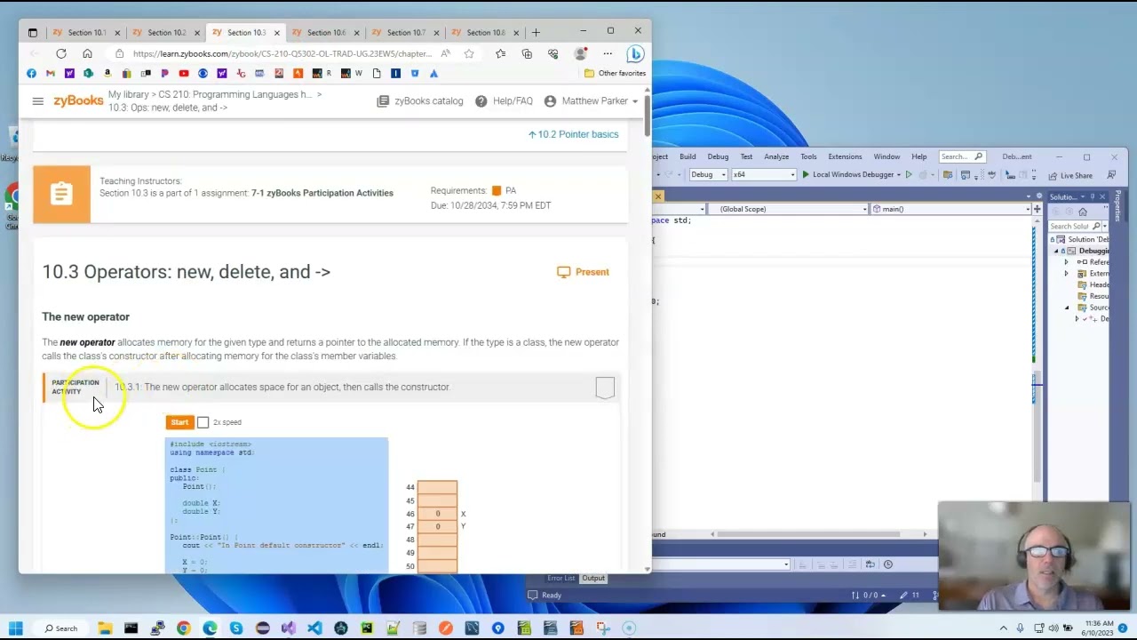The width and height of the screenshot is (1137, 640).
Task: Click Solution Explorer home icon
Action: [x=1083, y=212]
